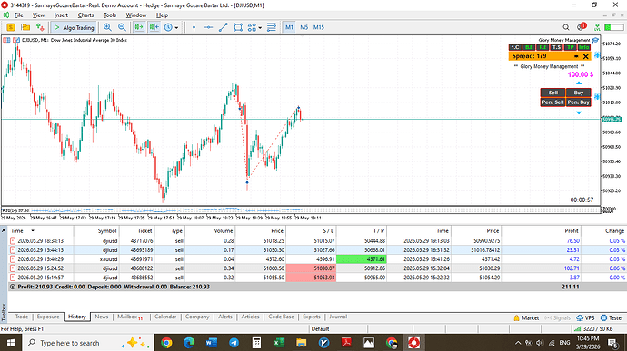Open the View menu
The image size is (627, 351).
coord(38,15)
